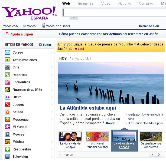Image resolution: width=166 pixels, height=161 pixels.
Task: Expand the Correo row arrow
Action: pyautogui.click(x=52, y=52)
